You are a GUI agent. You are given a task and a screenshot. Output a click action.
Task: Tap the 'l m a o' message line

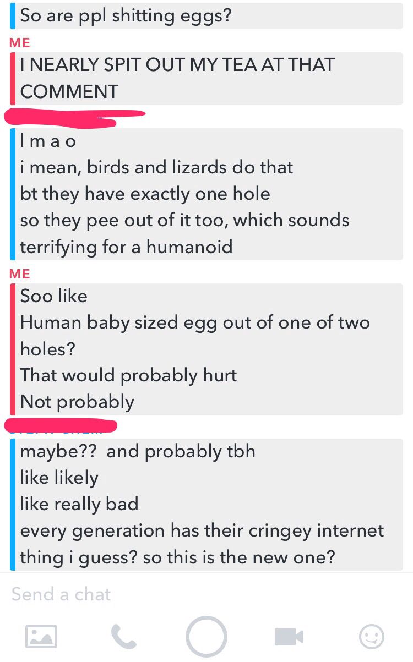pyautogui.click(x=48, y=141)
